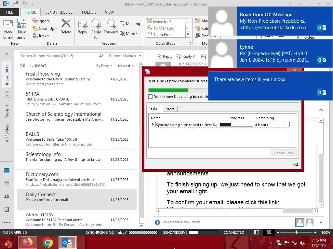Open the Alerts 511PA email
The image size is (333, 249).
click(x=77, y=219)
